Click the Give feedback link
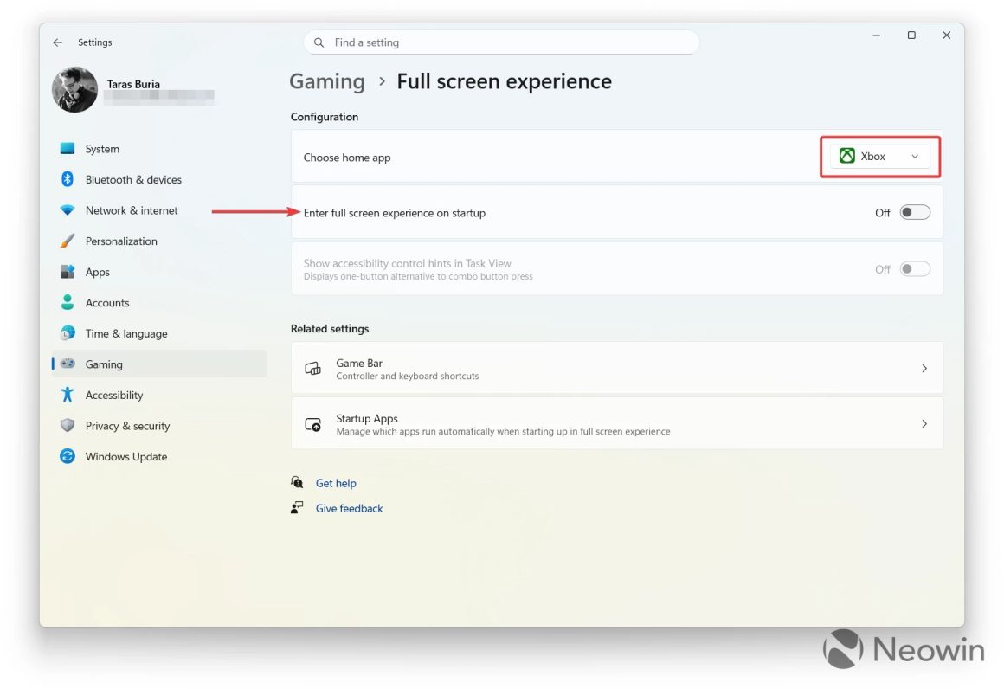This screenshot has height=689, width=1004. (x=349, y=508)
